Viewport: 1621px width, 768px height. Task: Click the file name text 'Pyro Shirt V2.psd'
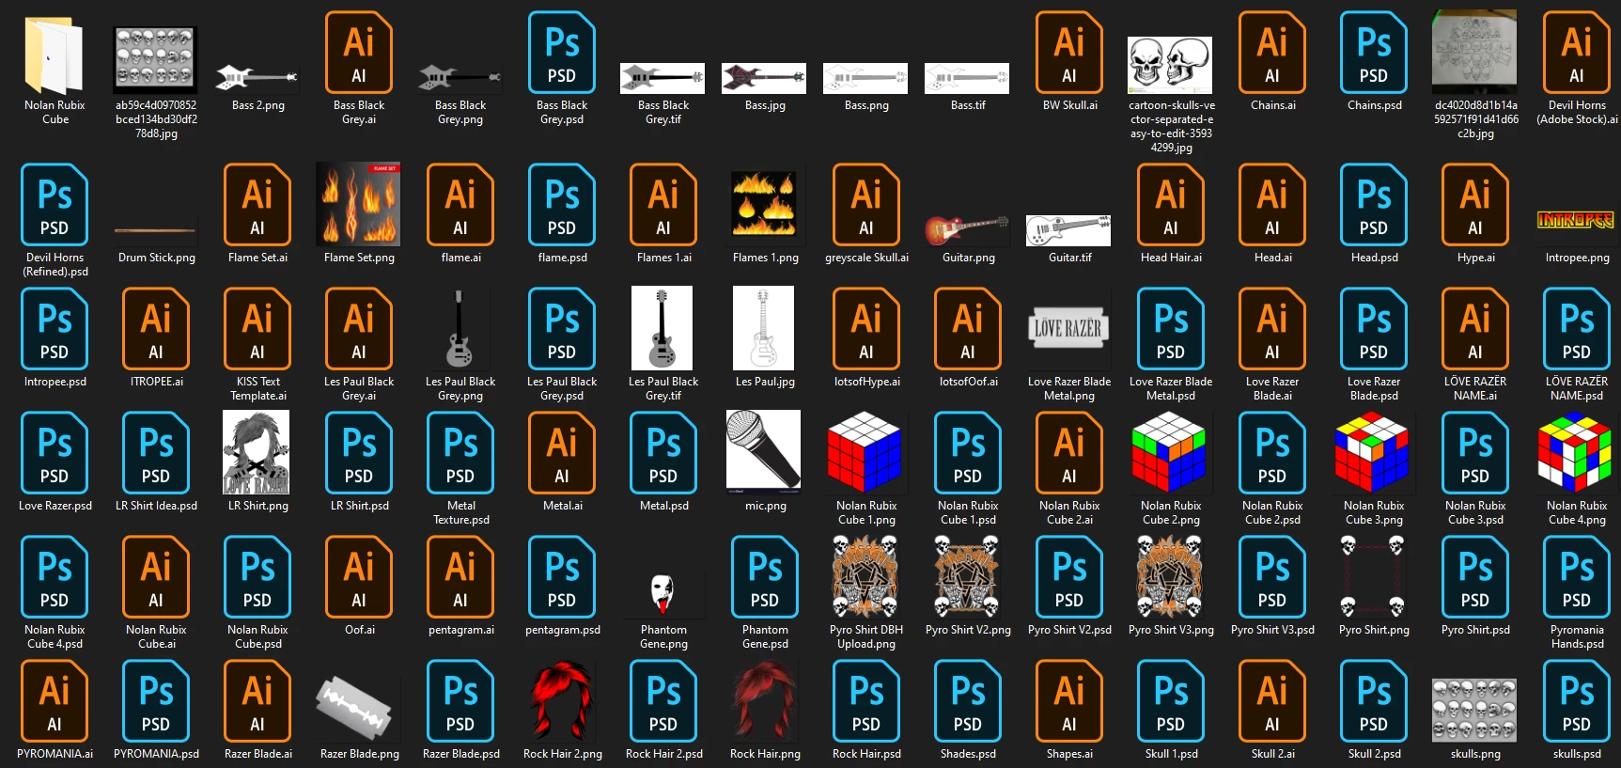(x=1069, y=630)
